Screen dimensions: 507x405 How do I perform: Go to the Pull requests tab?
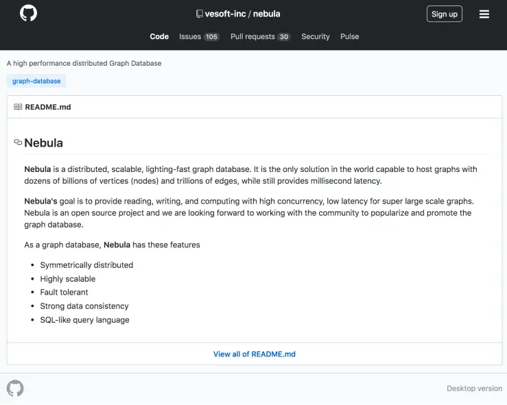coord(252,37)
